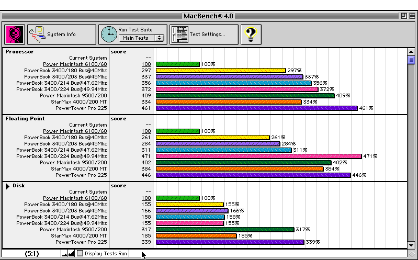Click the pink PowerBook 3400/224 Floating Point bar
This screenshot has width=418, height=260.
tap(259, 156)
